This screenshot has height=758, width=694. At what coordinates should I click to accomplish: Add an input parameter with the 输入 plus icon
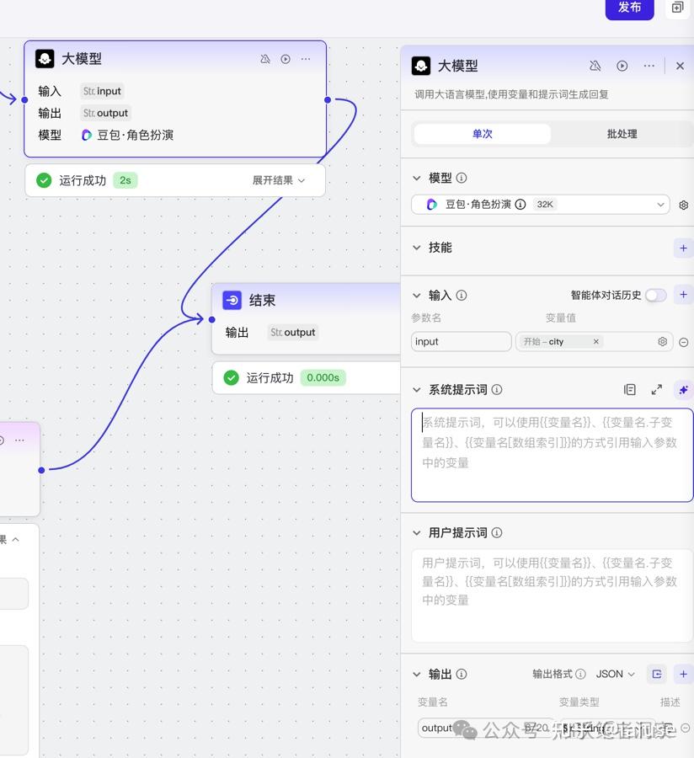683,295
